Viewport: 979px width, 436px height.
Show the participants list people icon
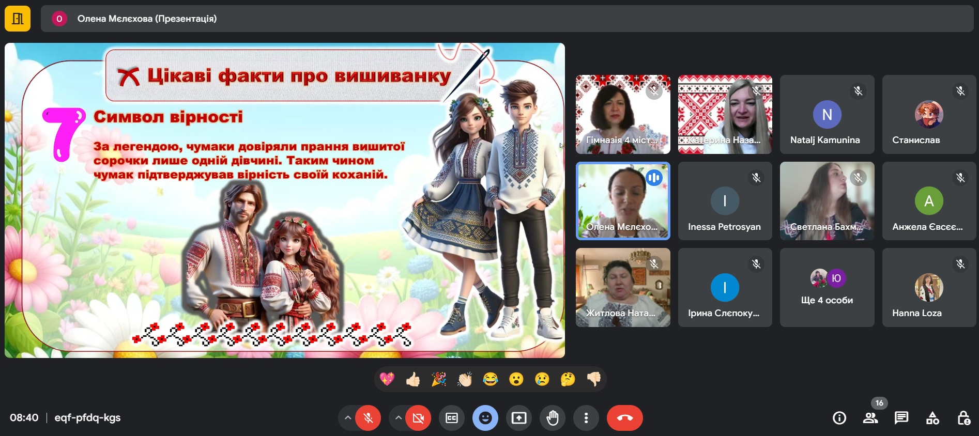tap(870, 418)
